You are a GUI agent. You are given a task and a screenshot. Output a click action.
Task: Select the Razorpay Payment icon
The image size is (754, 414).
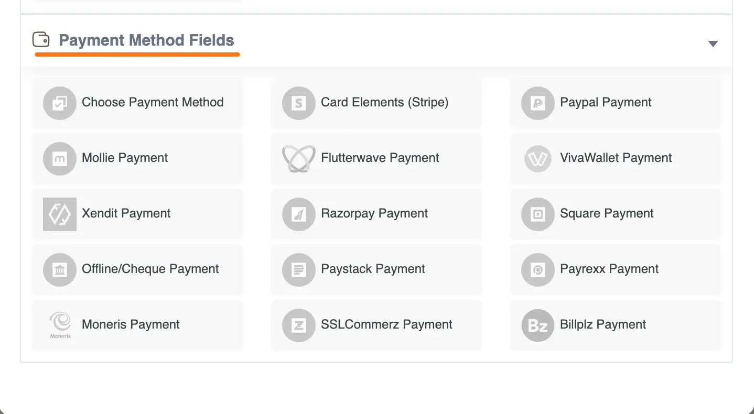pyautogui.click(x=298, y=214)
